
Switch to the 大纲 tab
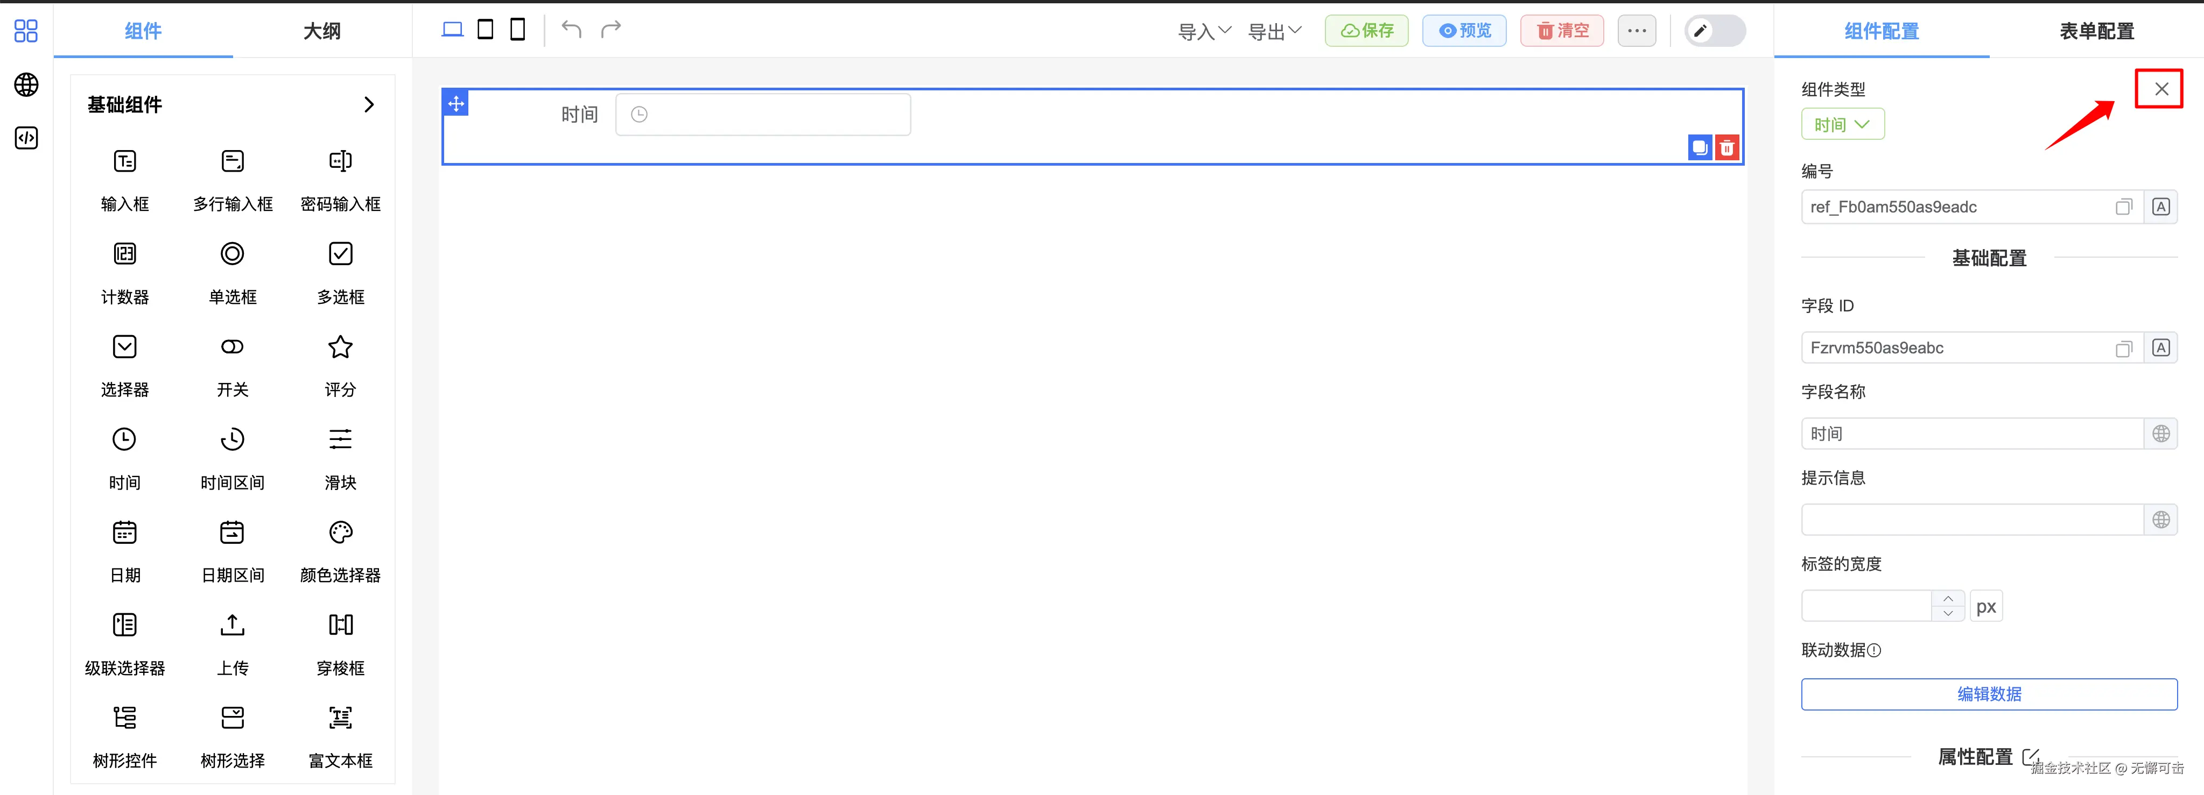(x=322, y=32)
